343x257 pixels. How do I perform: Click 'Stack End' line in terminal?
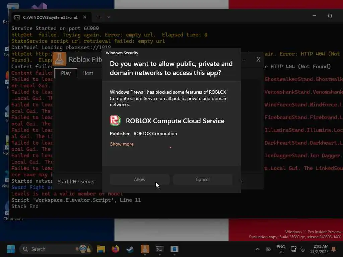click(25, 206)
